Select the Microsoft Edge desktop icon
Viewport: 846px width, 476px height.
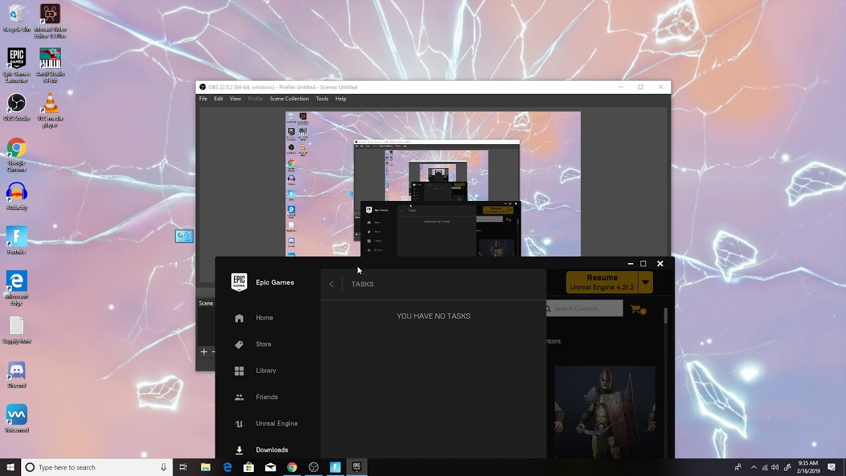pyautogui.click(x=17, y=288)
